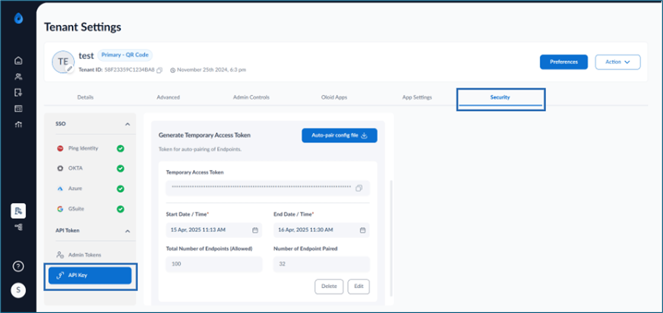
Task: Click OKTA green check status
Action: (x=120, y=168)
